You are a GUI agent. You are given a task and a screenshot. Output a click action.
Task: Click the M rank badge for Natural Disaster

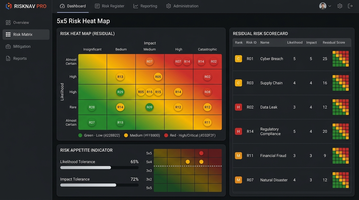point(238,180)
